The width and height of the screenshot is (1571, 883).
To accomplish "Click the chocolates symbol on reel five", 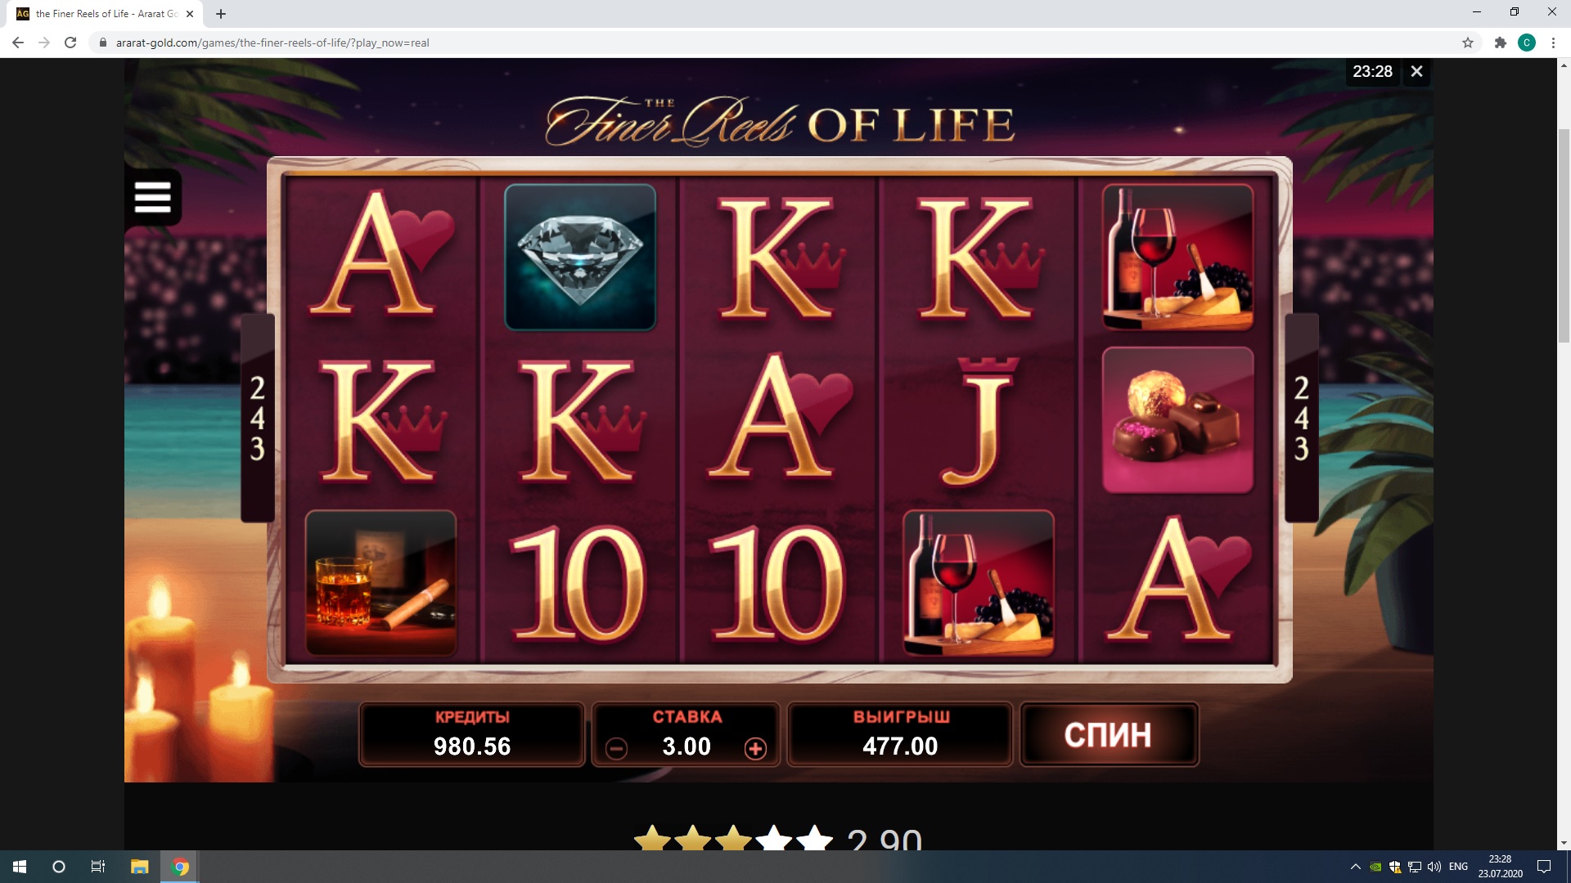I will 1177,420.
